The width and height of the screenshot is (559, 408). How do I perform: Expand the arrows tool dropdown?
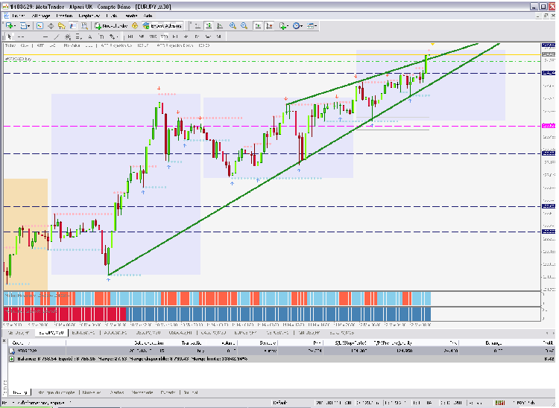(x=117, y=36)
